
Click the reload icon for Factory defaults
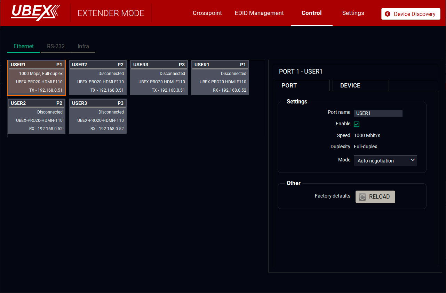362,197
